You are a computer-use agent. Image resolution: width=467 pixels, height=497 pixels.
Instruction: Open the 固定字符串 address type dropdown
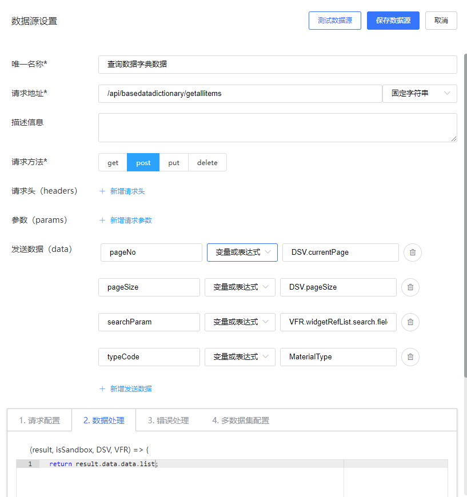pos(420,94)
